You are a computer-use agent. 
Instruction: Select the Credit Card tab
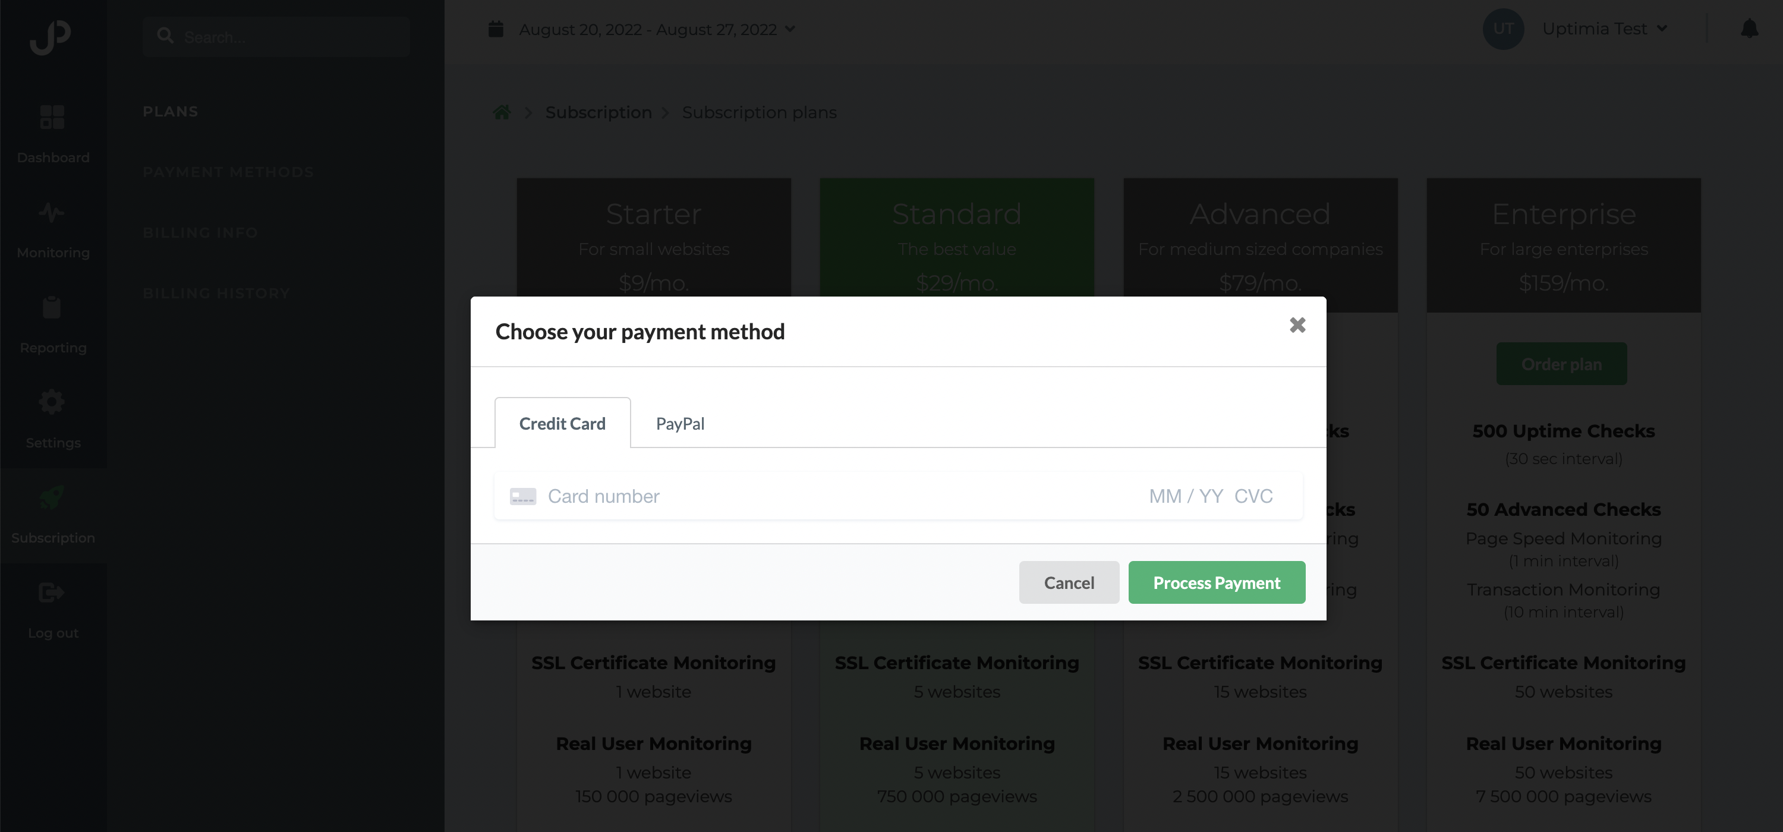pyautogui.click(x=562, y=423)
